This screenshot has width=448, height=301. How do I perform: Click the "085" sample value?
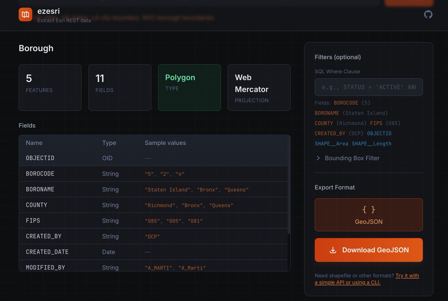coord(152,221)
